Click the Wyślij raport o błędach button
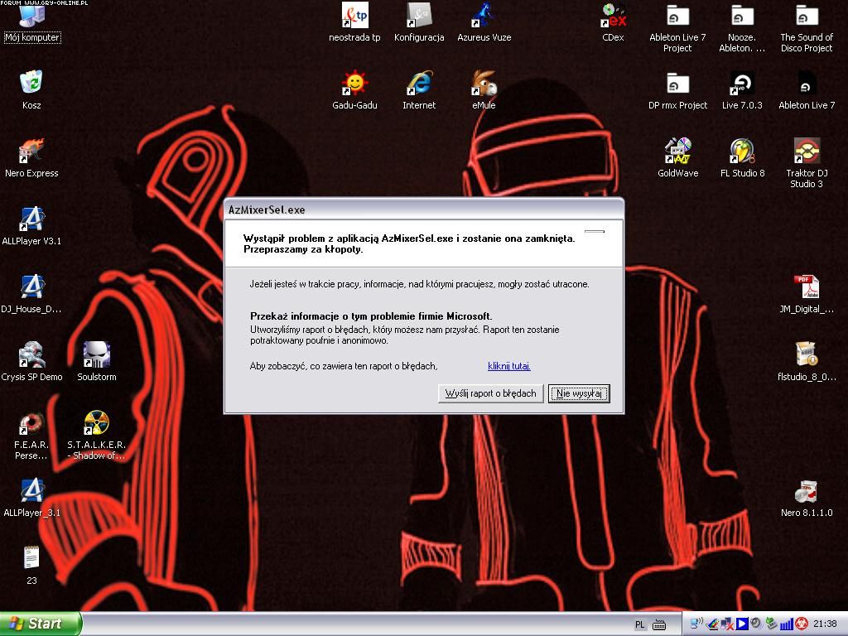Image resolution: width=848 pixels, height=636 pixels. point(490,393)
